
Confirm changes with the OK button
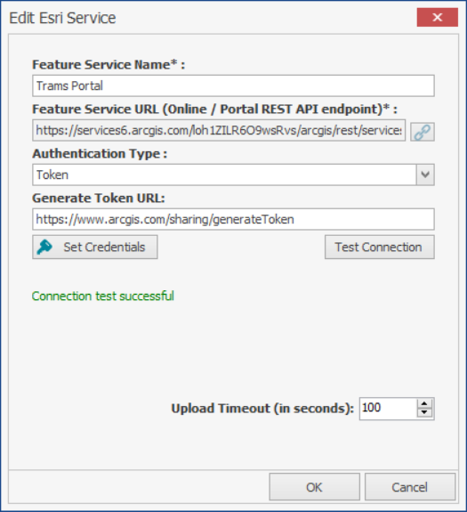coord(314,487)
